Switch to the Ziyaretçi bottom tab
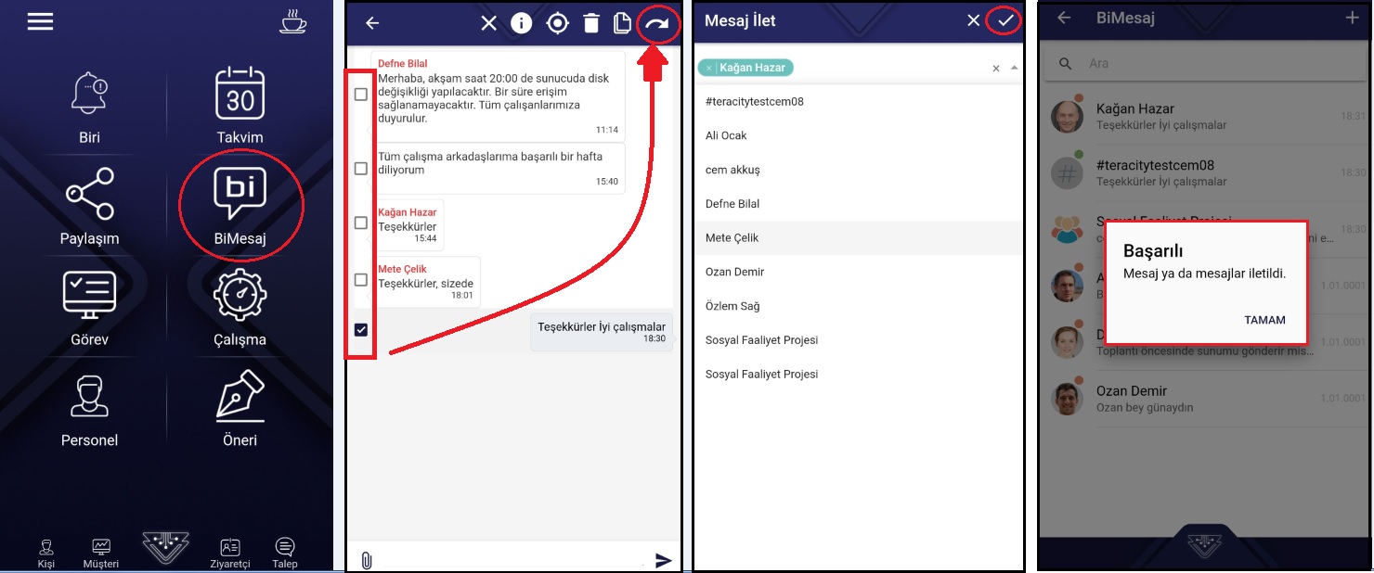Screen dimensions: 1374x573 [x=230, y=553]
